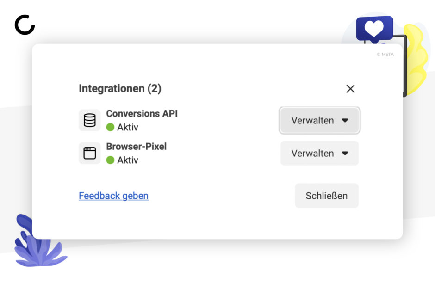Click the Integrationen (2) heading

[120, 89]
